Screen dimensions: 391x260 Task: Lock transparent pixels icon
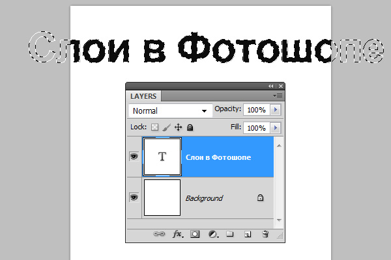pyautogui.click(x=155, y=127)
